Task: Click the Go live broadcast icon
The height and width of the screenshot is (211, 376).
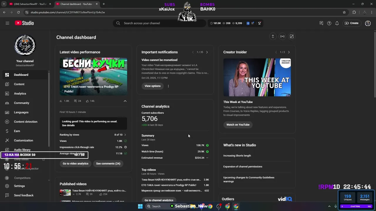Action: pyautogui.click(x=282, y=36)
